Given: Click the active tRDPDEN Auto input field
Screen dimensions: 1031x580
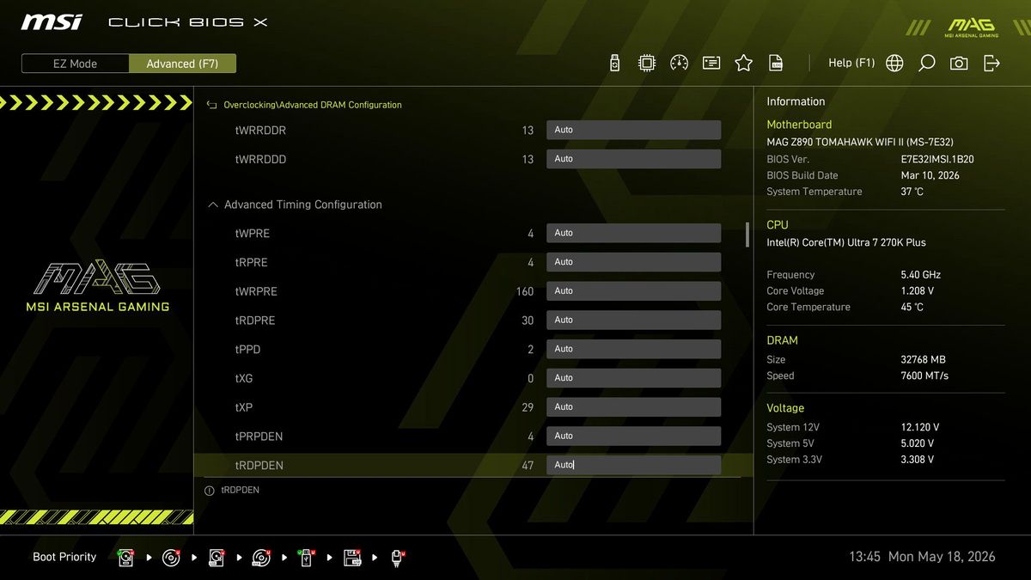Looking at the screenshot, I should 633,465.
